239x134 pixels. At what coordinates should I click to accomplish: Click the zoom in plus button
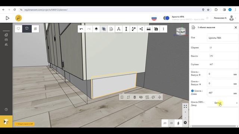point(185,112)
